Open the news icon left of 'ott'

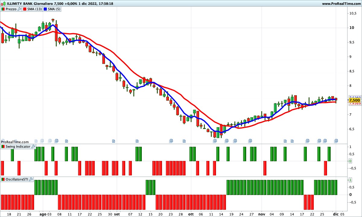tap(184, 141)
